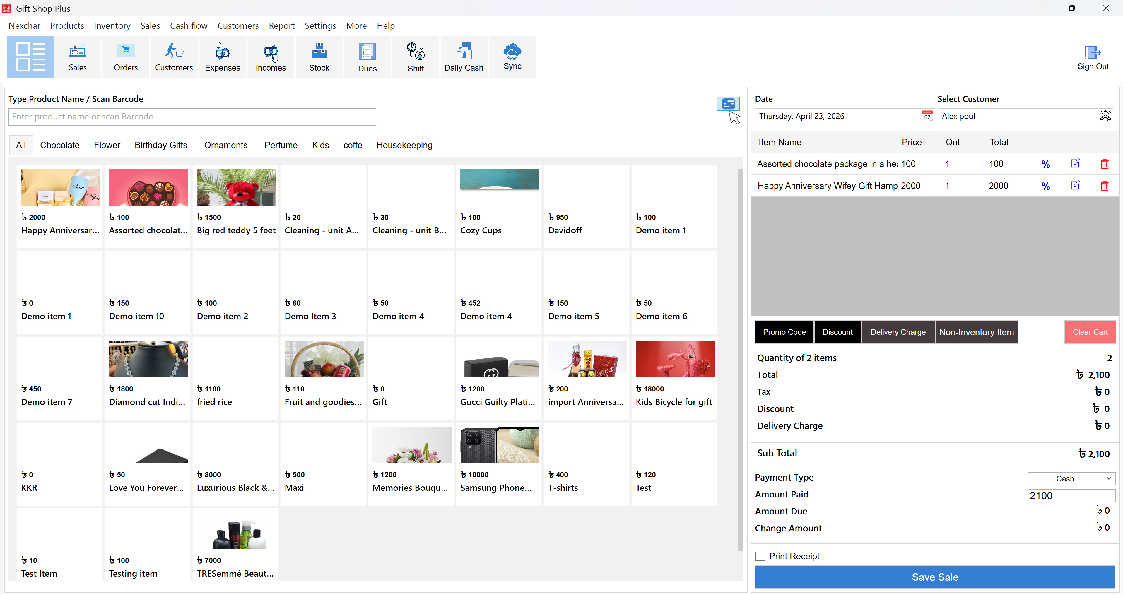Click the Clear Cart button

(1090, 332)
